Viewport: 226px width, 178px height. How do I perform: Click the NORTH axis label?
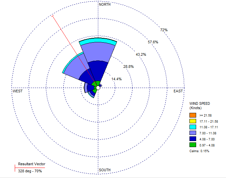point(105,4)
